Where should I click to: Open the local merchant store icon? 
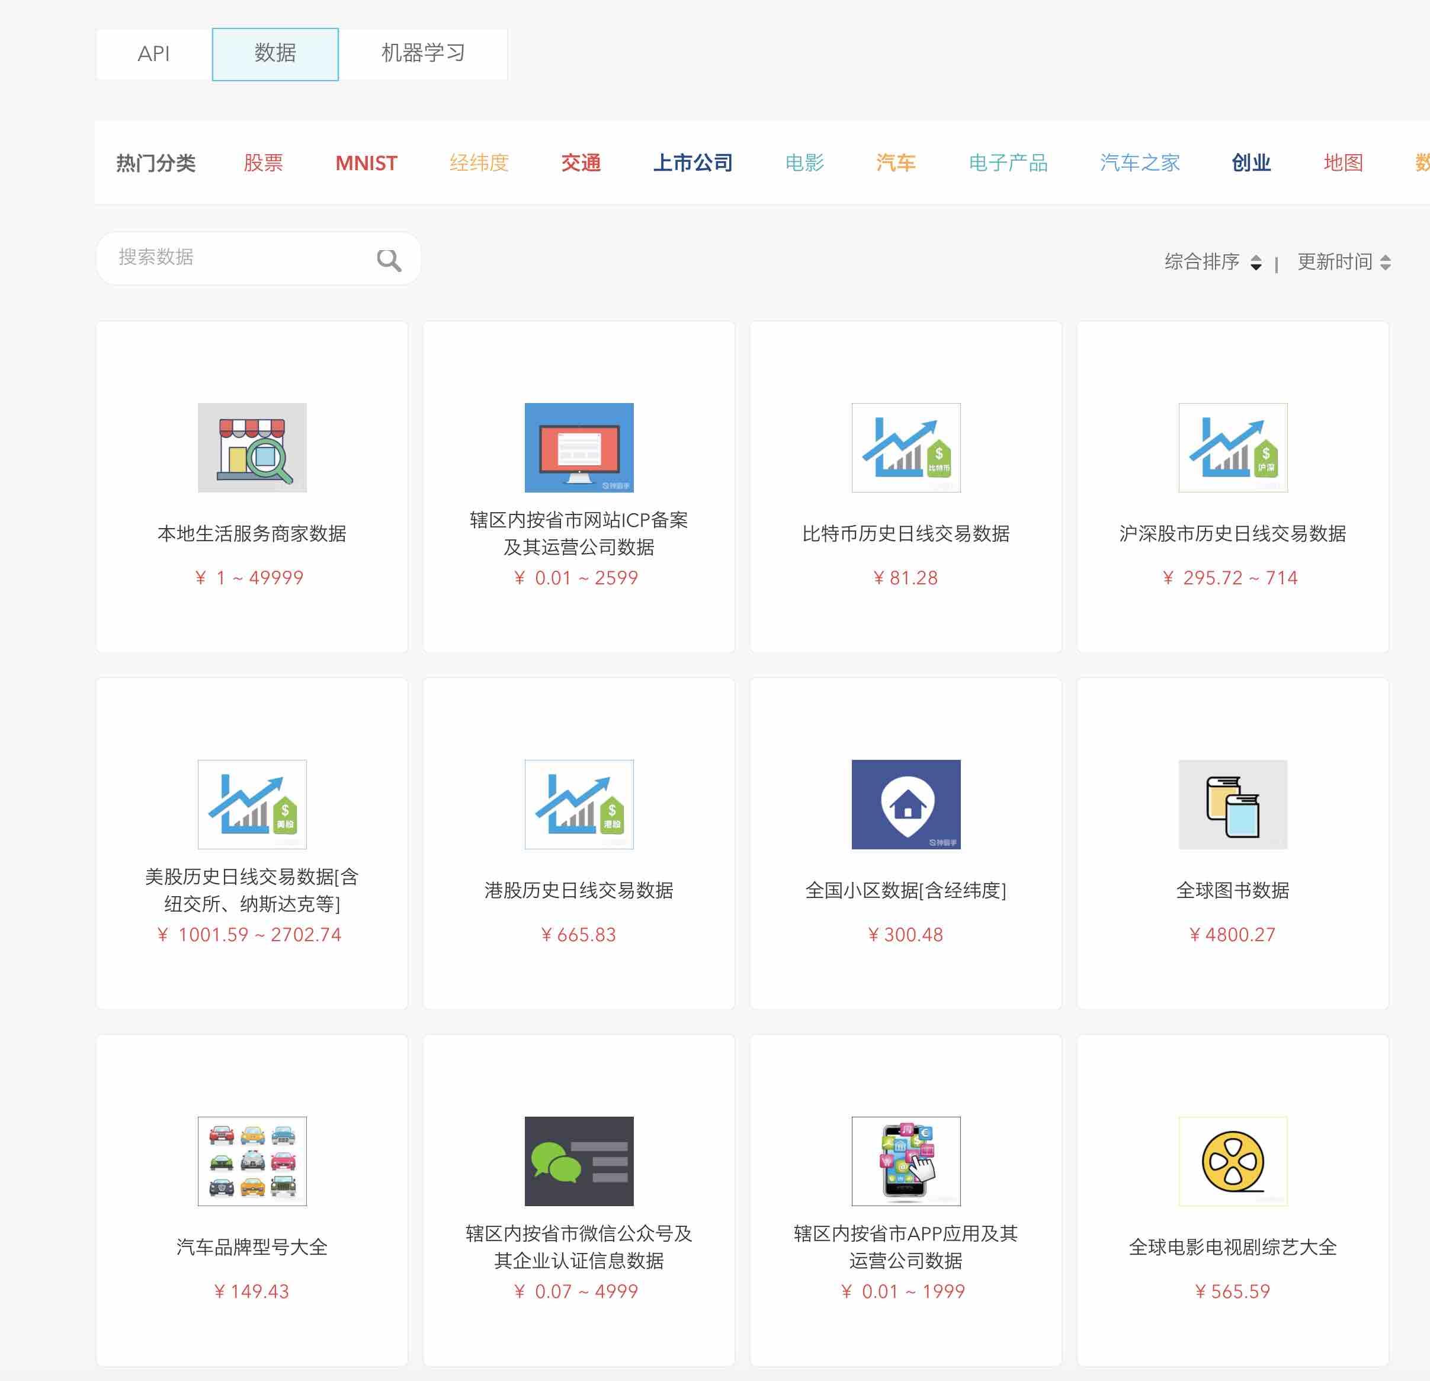coord(252,447)
